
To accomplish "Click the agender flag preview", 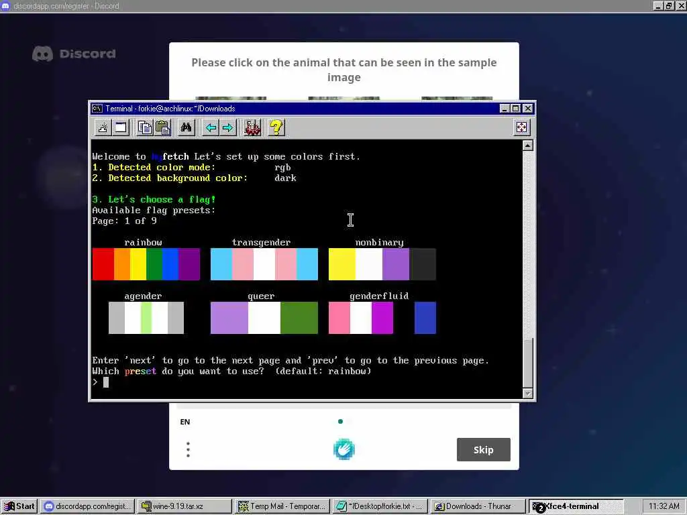I will point(146,318).
